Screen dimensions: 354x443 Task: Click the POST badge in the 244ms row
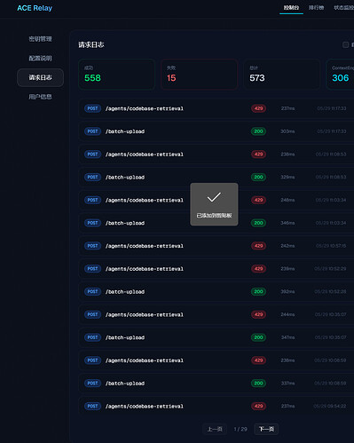(92, 314)
